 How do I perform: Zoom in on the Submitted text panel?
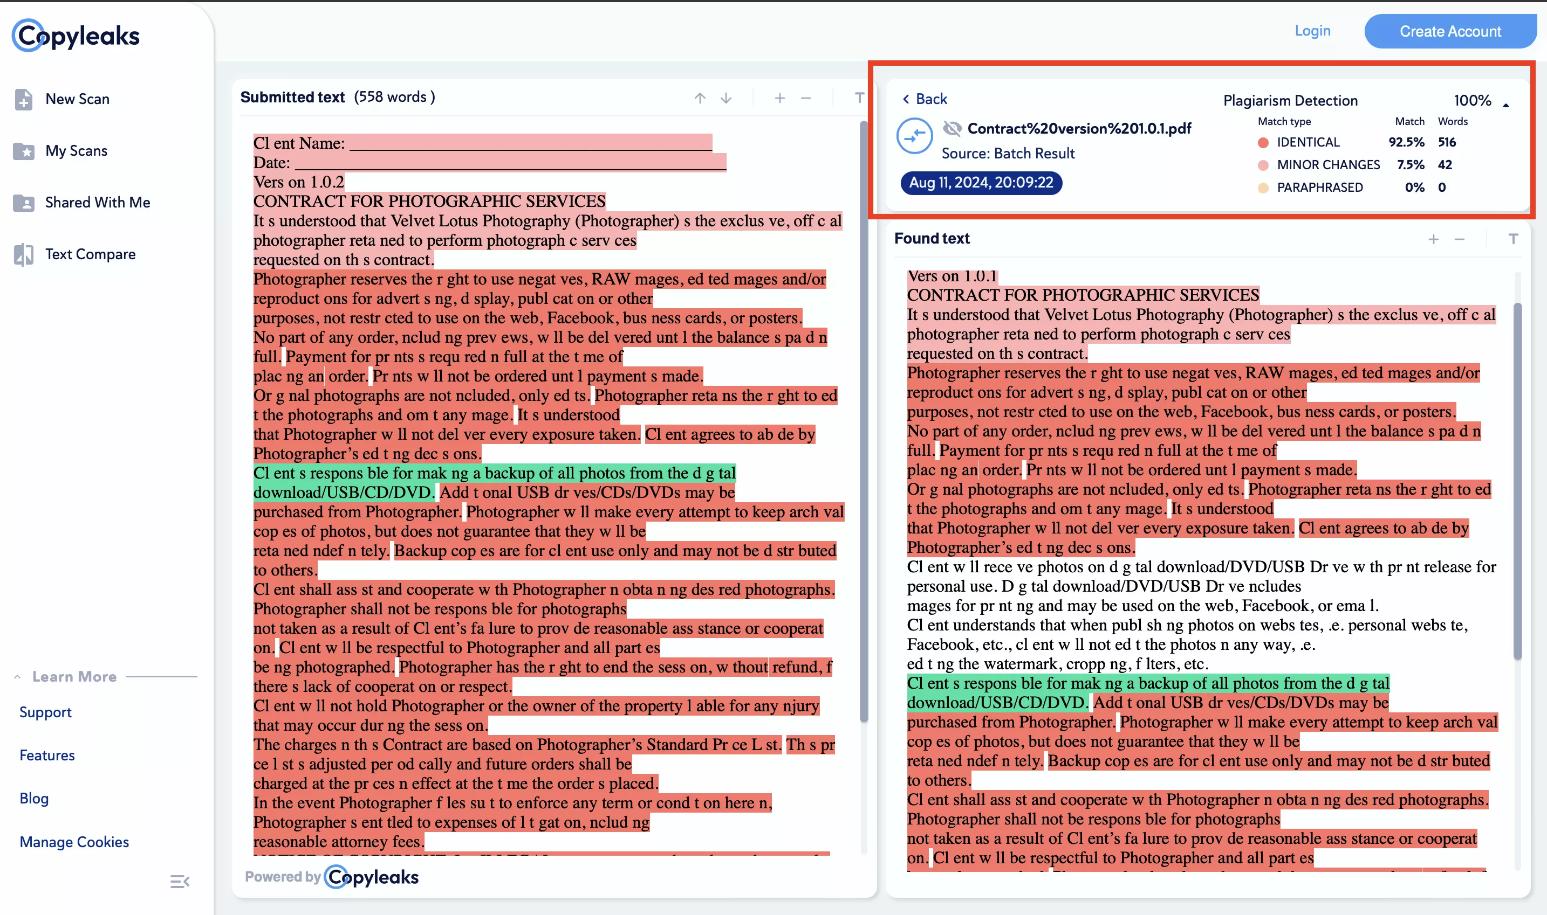tap(780, 98)
